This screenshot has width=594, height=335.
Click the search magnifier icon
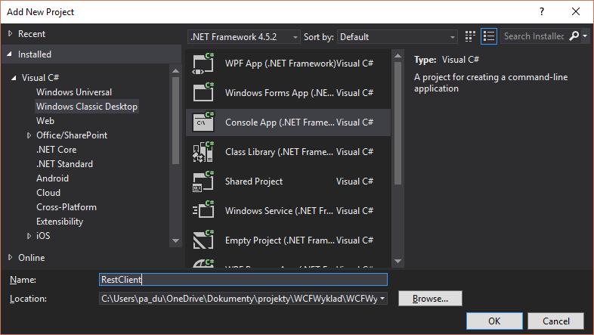point(574,36)
